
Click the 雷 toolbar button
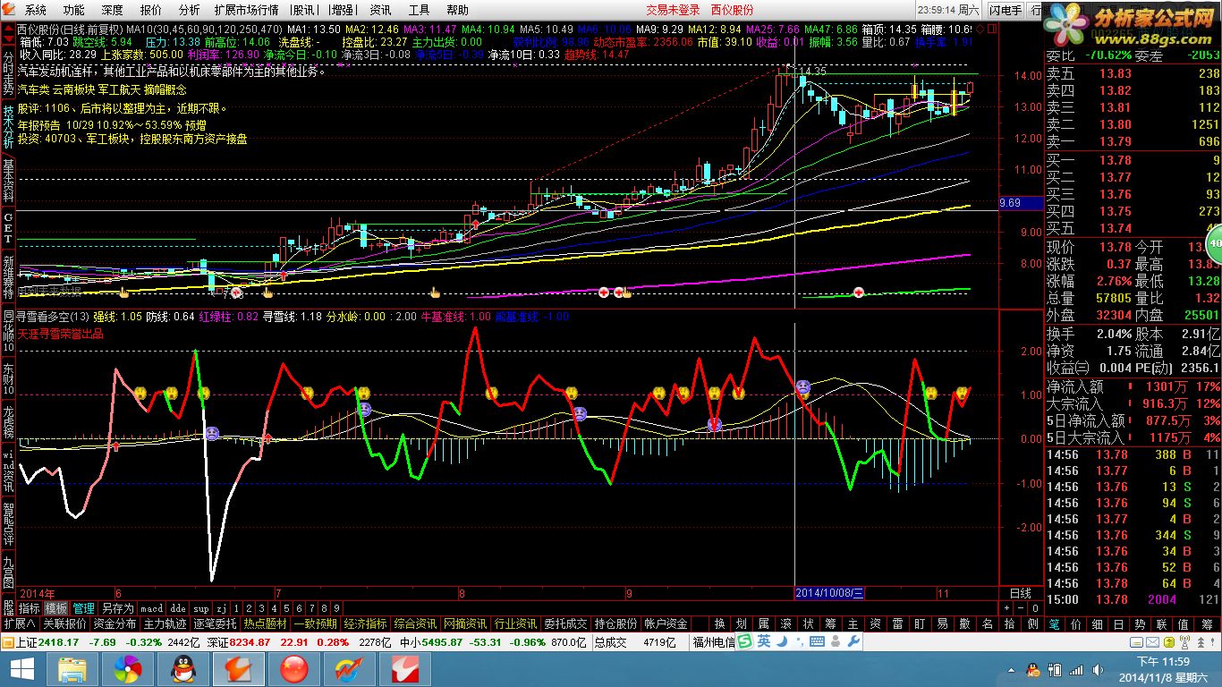pos(897,623)
